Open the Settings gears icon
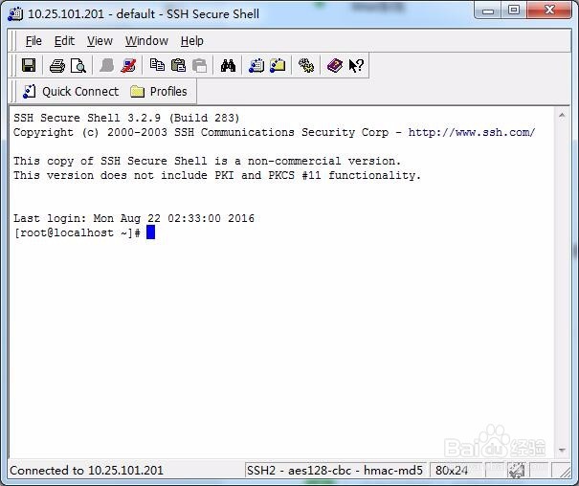Screen dimensions: 579x486 point(306,66)
